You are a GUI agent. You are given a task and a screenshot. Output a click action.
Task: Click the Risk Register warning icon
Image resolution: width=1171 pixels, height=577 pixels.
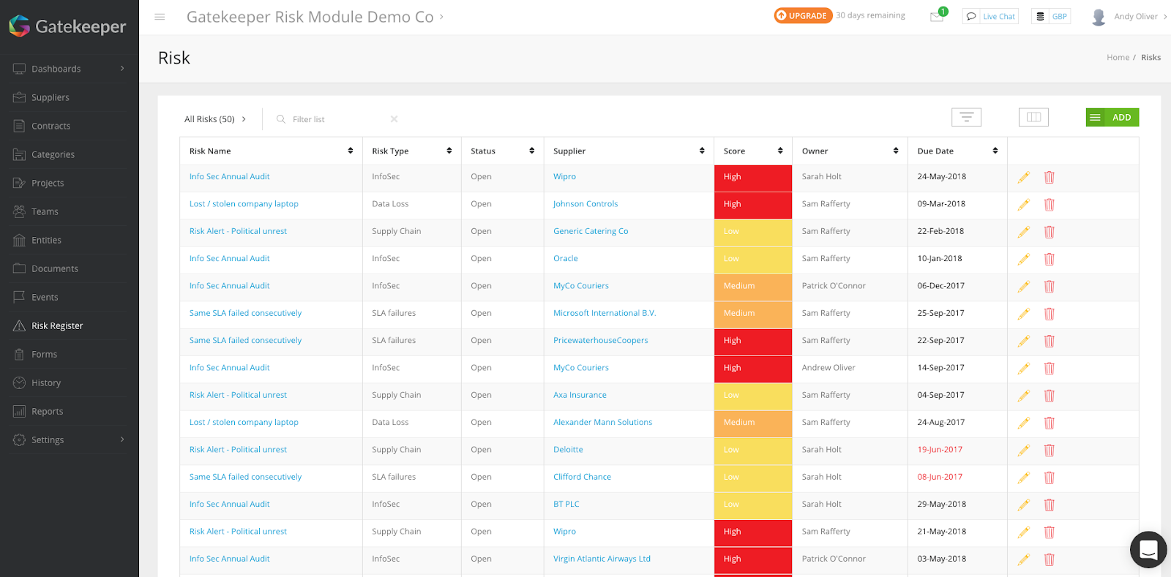point(19,325)
